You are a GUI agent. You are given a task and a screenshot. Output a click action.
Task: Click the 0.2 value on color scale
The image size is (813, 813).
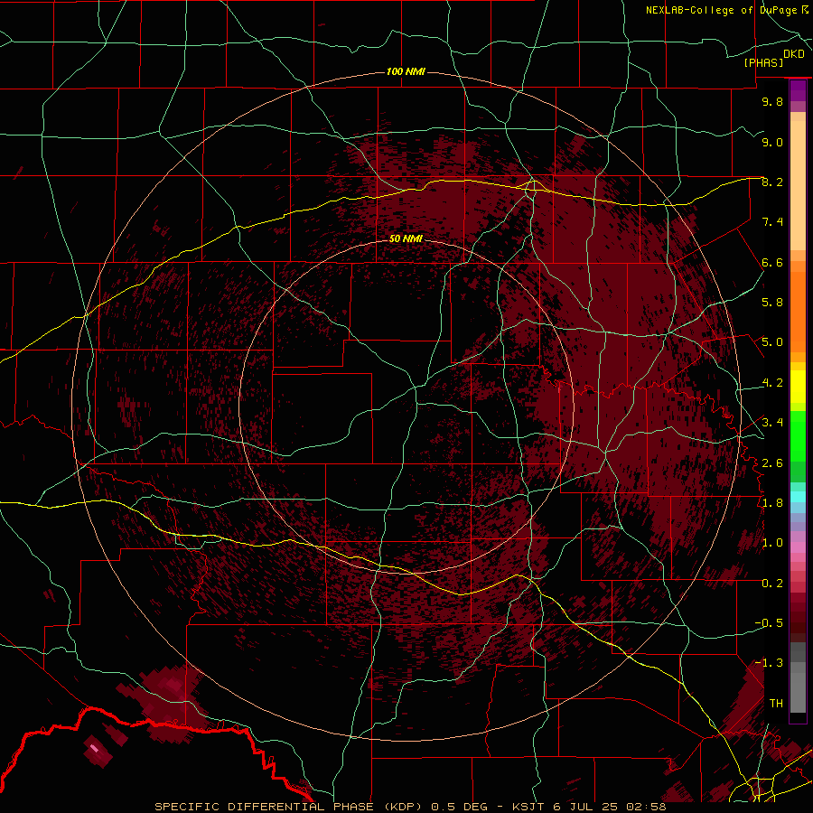[772, 583]
